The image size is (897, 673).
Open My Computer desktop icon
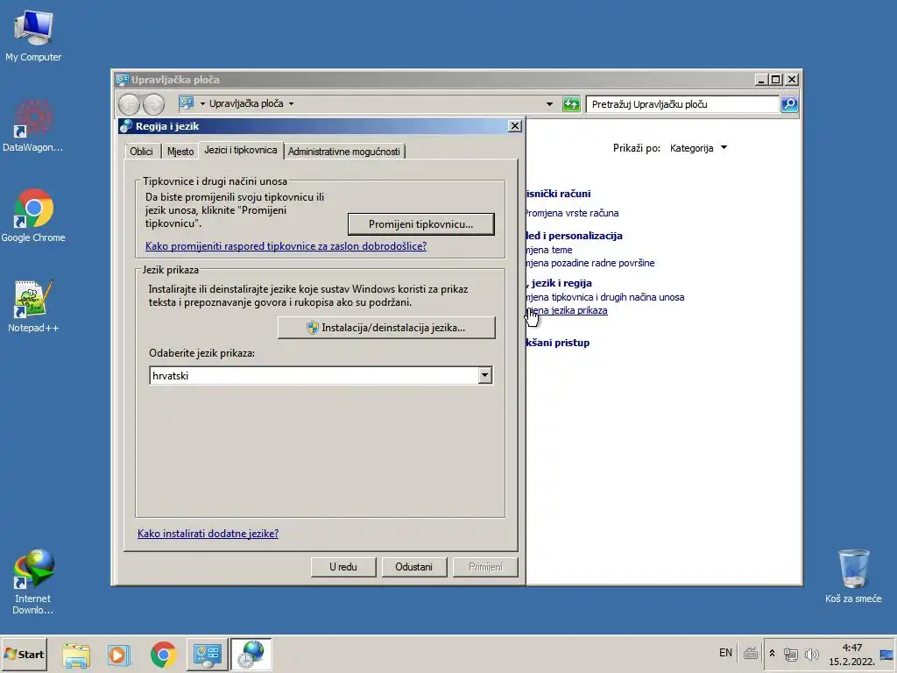[33, 35]
